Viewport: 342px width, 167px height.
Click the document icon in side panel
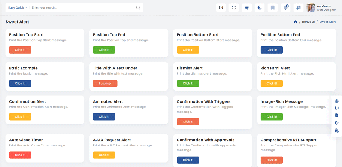click(x=336, y=115)
